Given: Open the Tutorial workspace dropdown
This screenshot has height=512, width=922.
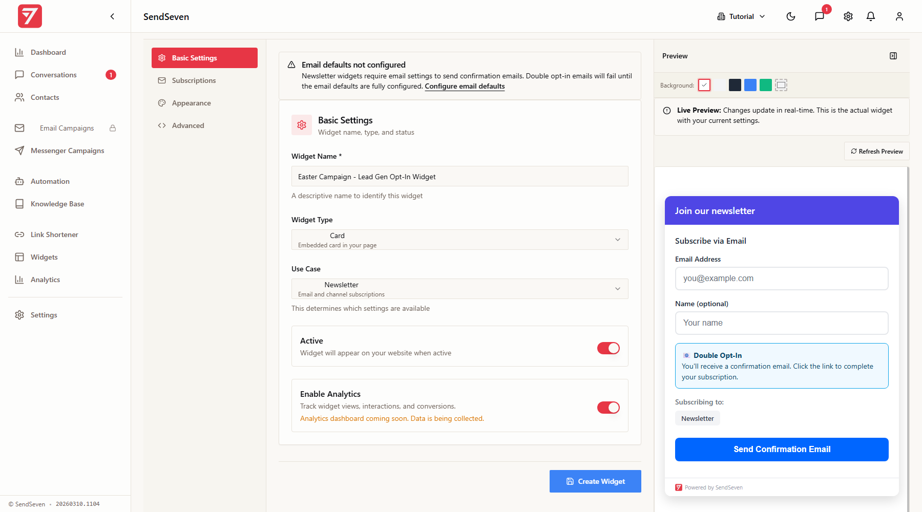Looking at the screenshot, I should (741, 16).
